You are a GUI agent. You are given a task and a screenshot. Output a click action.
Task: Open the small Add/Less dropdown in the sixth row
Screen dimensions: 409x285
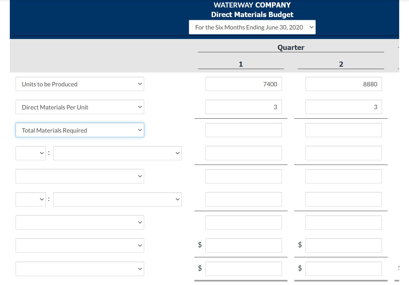(x=31, y=199)
